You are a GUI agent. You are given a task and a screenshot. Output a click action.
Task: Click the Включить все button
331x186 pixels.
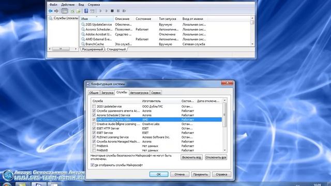pos(191,157)
